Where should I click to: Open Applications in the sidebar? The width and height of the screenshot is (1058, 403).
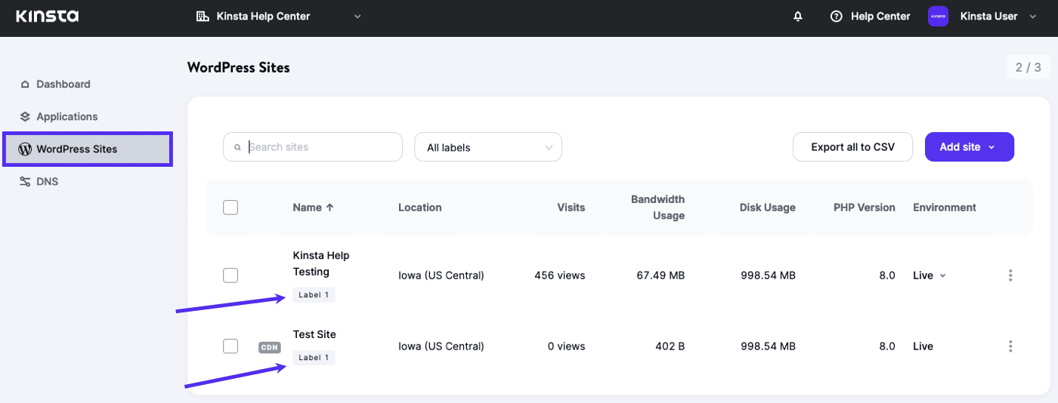point(67,117)
